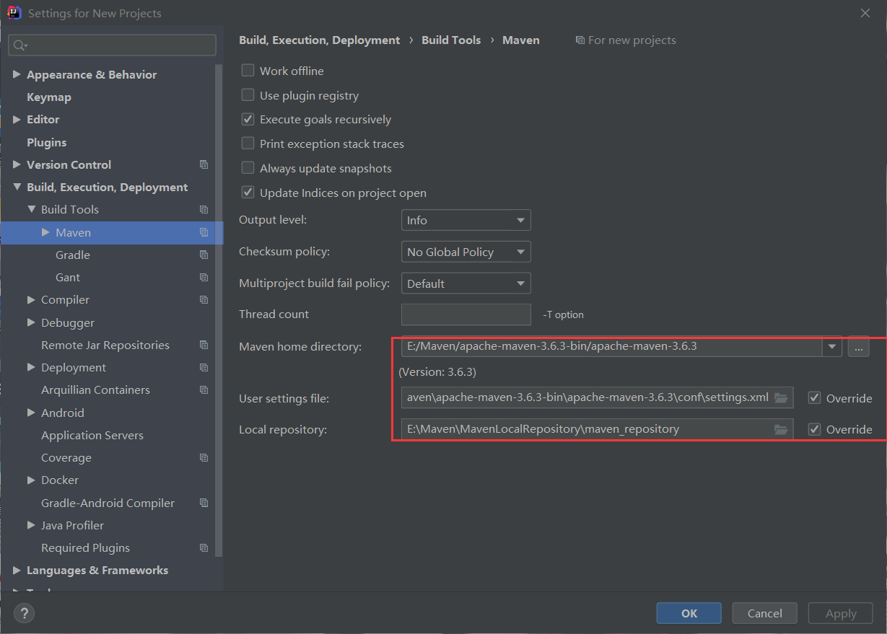Image resolution: width=887 pixels, height=634 pixels.
Task: Click the For new projects copy icon
Action: [580, 40]
